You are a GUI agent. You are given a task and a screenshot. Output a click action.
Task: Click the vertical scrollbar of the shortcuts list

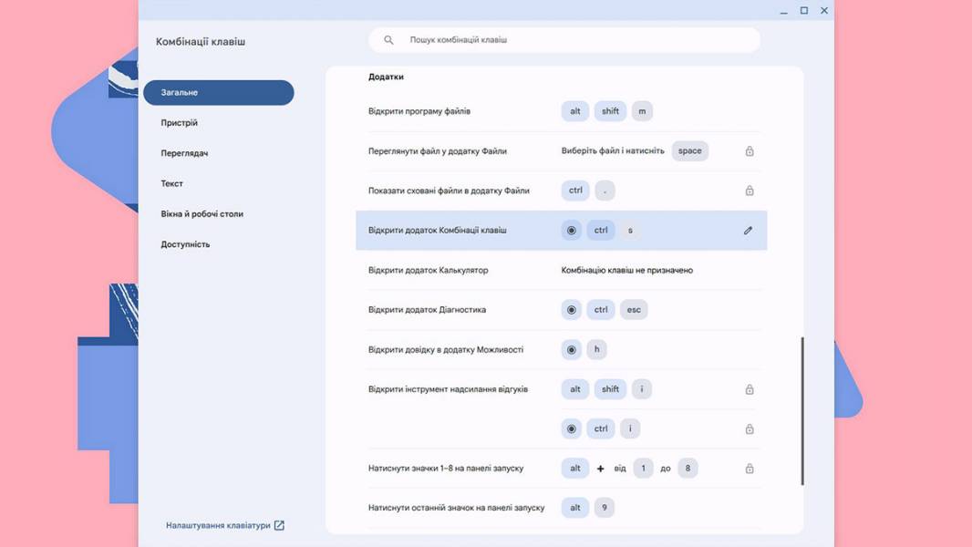tap(802, 411)
